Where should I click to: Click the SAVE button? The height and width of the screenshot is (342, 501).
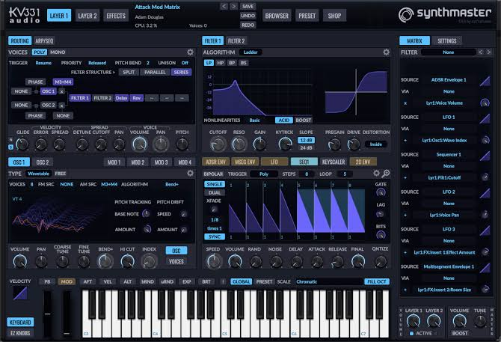(x=248, y=7)
